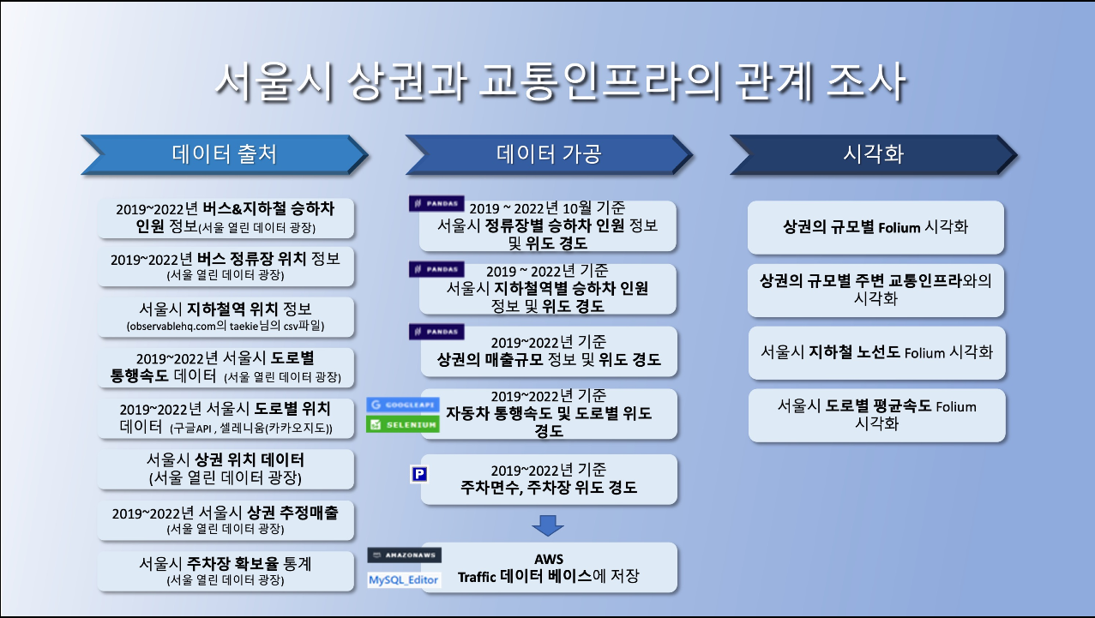Viewport: 1095px width, 618px height.
Task: Select the 서울시 지하철역 위치 정보 box
Action: tap(226, 316)
